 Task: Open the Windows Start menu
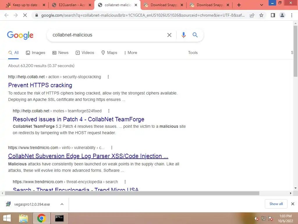point(7,218)
